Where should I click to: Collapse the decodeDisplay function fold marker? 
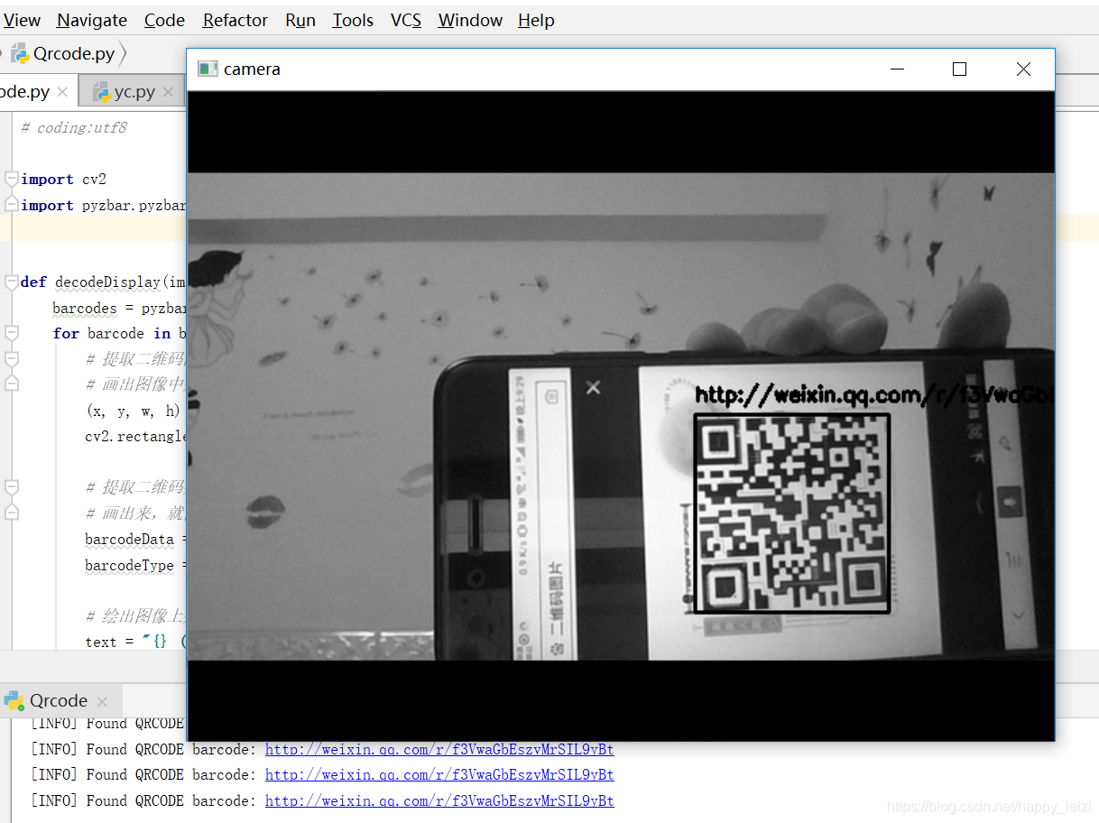(x=11, y=282)
